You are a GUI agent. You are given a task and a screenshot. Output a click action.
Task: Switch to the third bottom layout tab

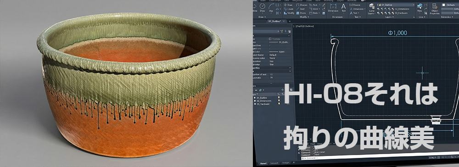coord(285,162)
